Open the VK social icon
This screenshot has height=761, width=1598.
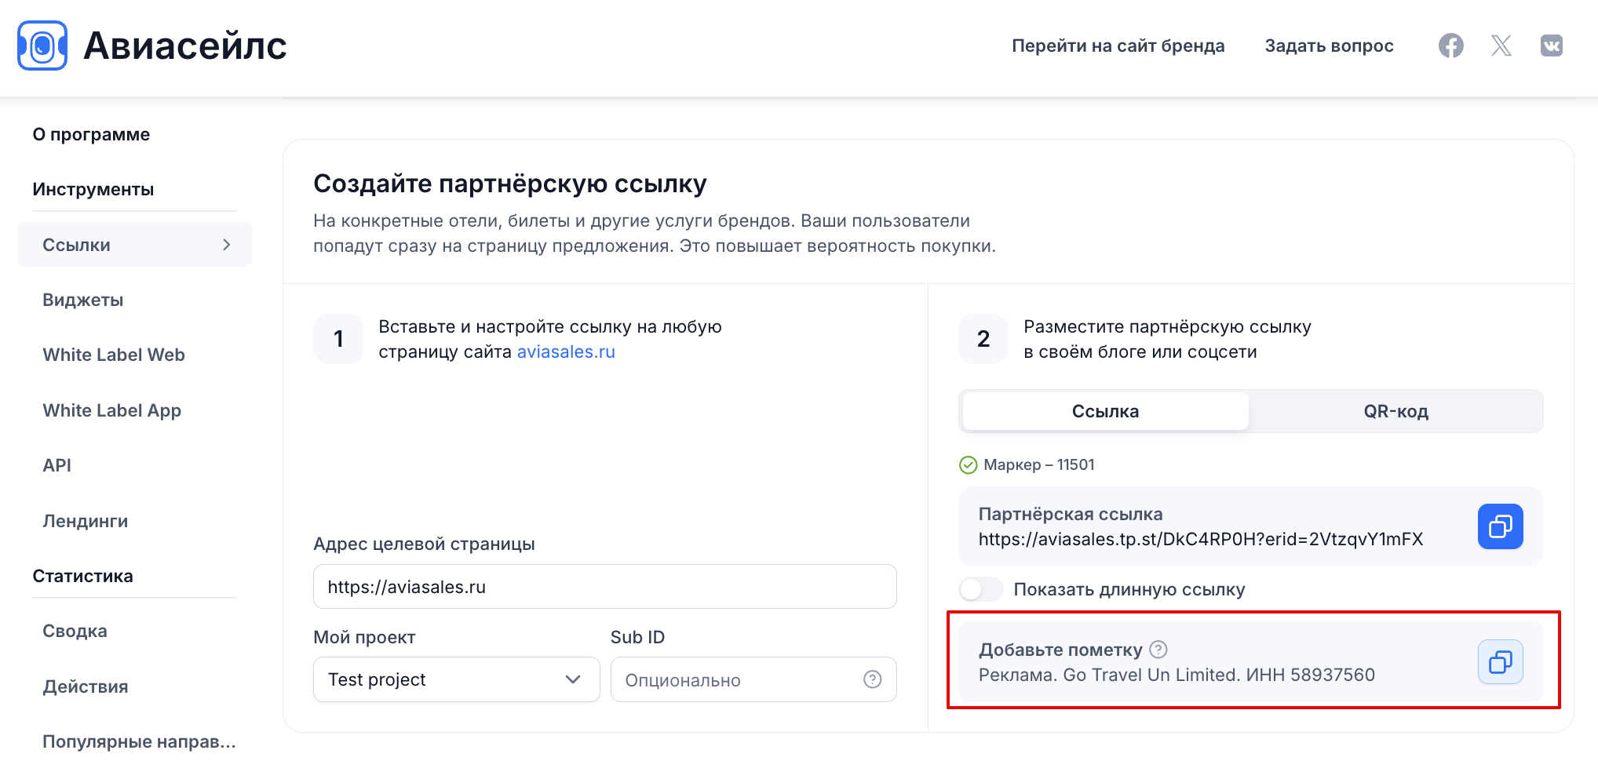pyautogui.click(x=1551, y=46)
